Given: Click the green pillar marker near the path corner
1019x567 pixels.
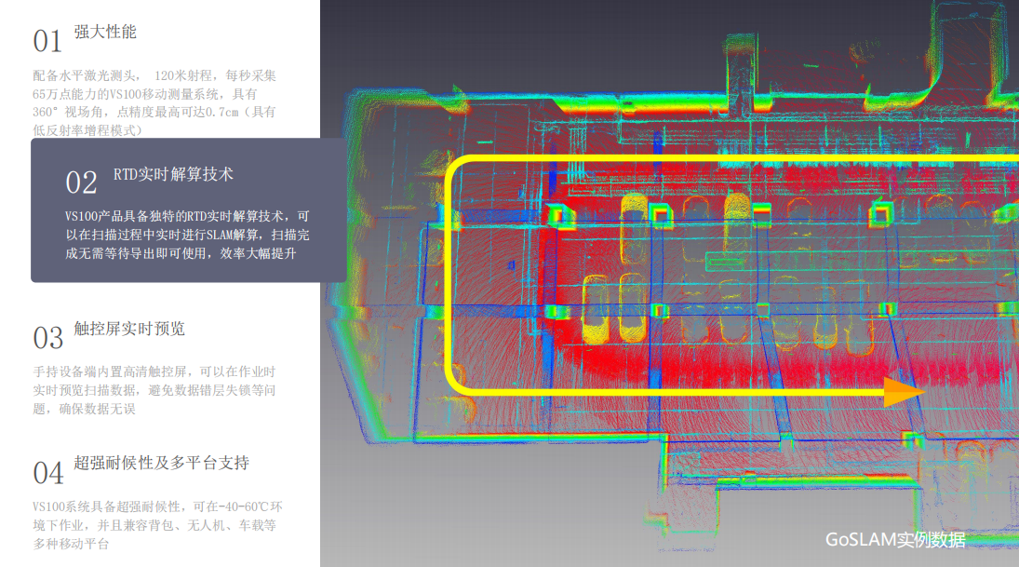Looking at the screenshot, I should 557,216.
